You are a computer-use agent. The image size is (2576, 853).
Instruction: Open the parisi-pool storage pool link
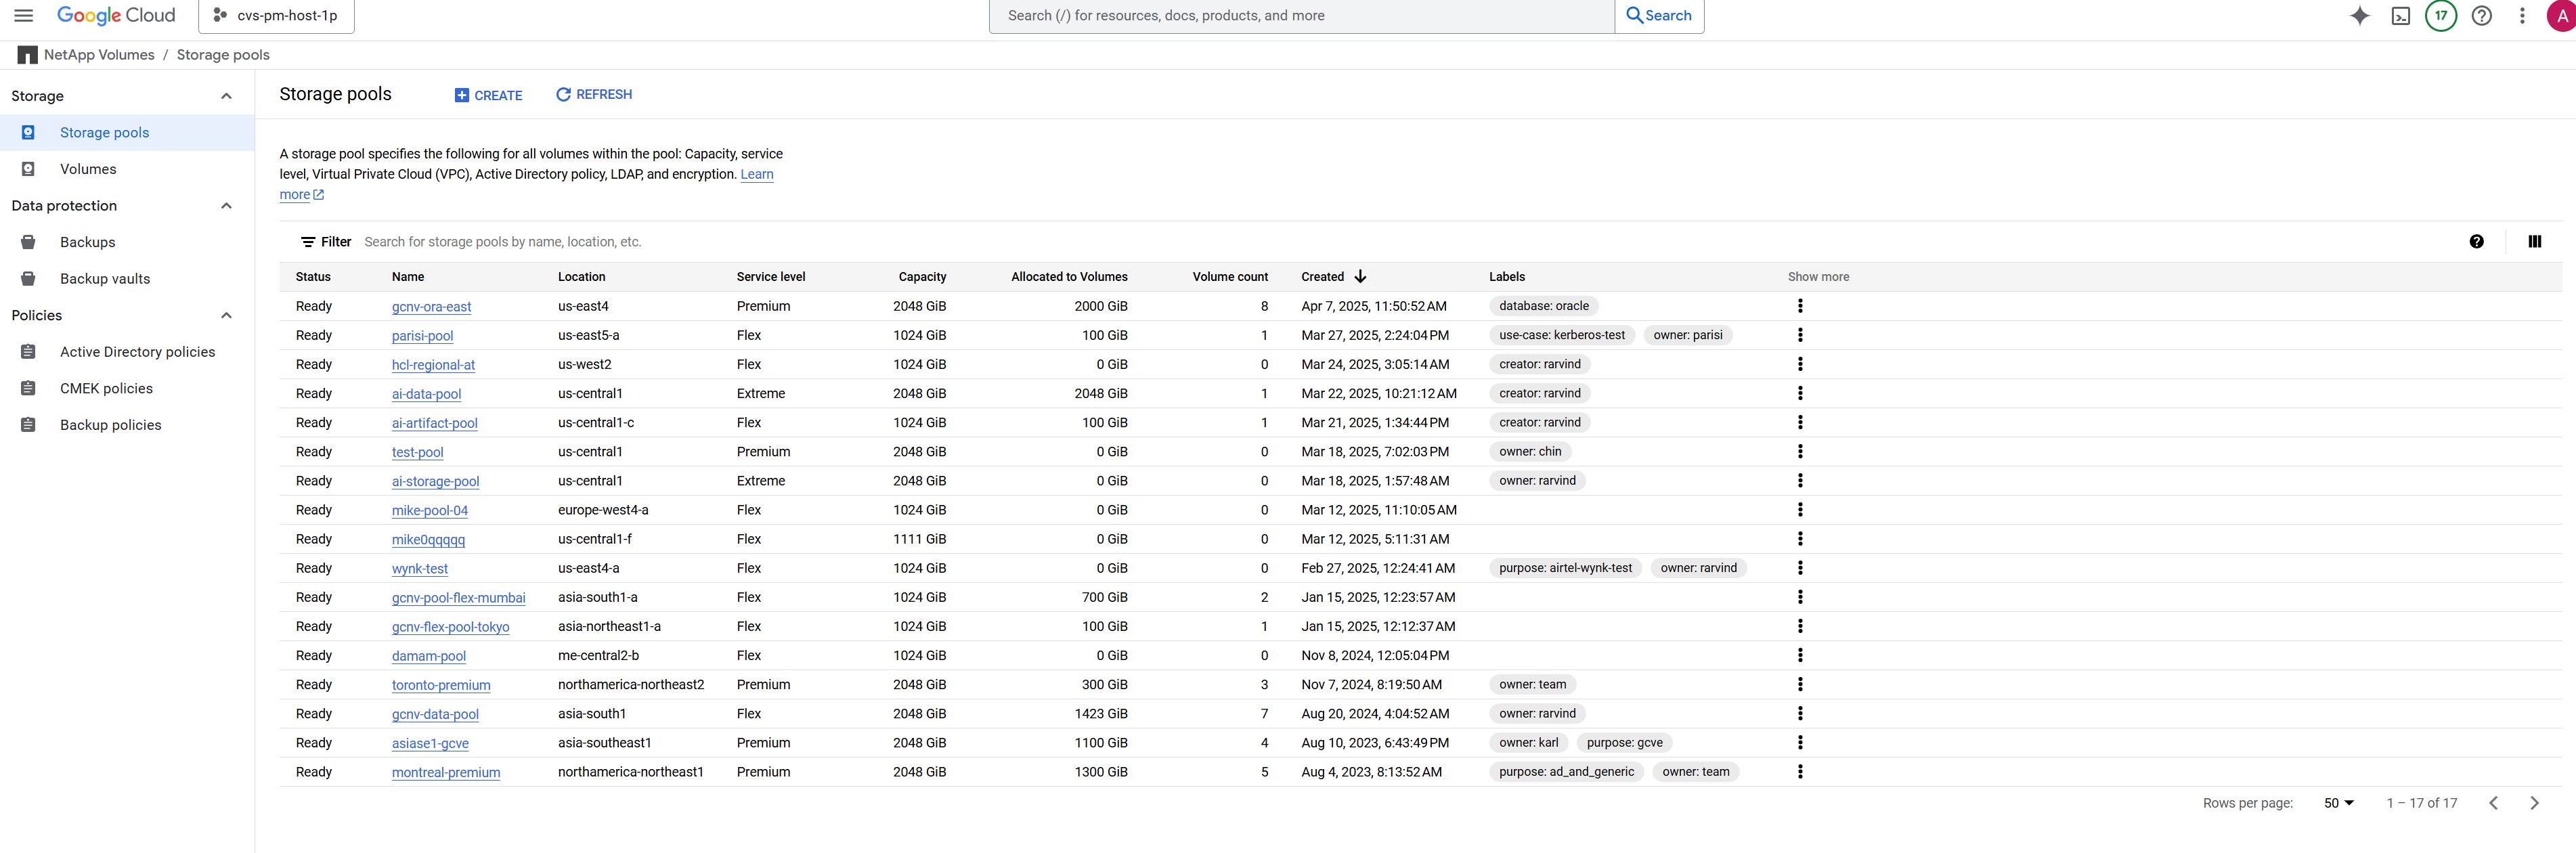pos(422,336)
